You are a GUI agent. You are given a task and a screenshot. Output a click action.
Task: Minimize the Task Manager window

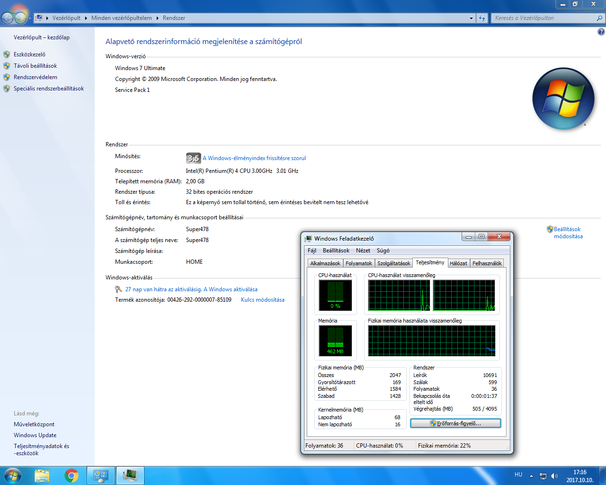[x=468, y=237]
